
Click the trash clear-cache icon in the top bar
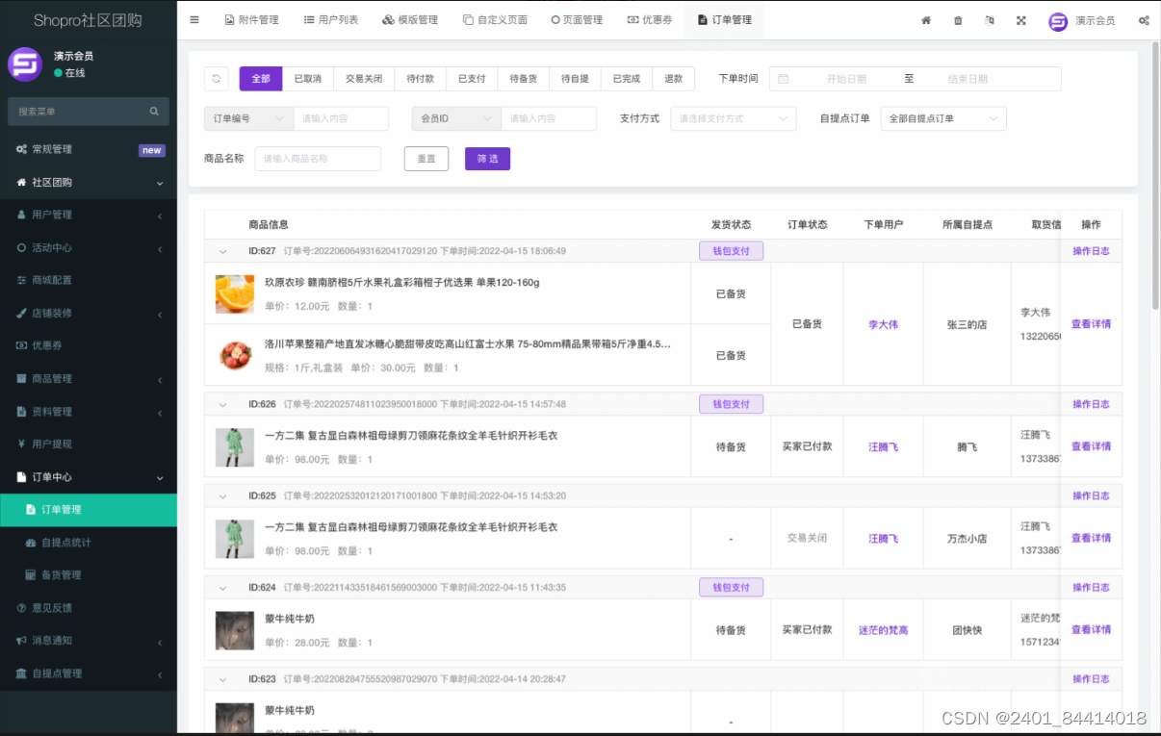pos(957,20)
